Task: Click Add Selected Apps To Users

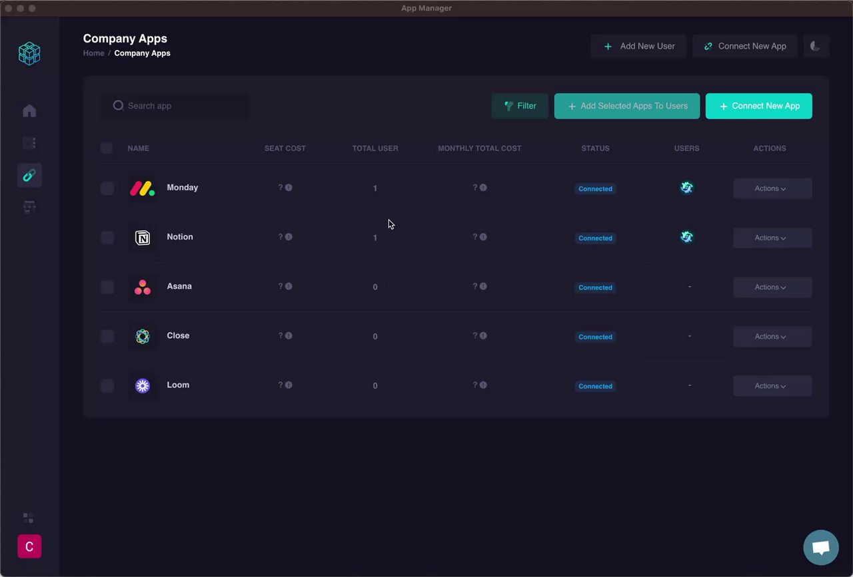Action: point(627,106)
